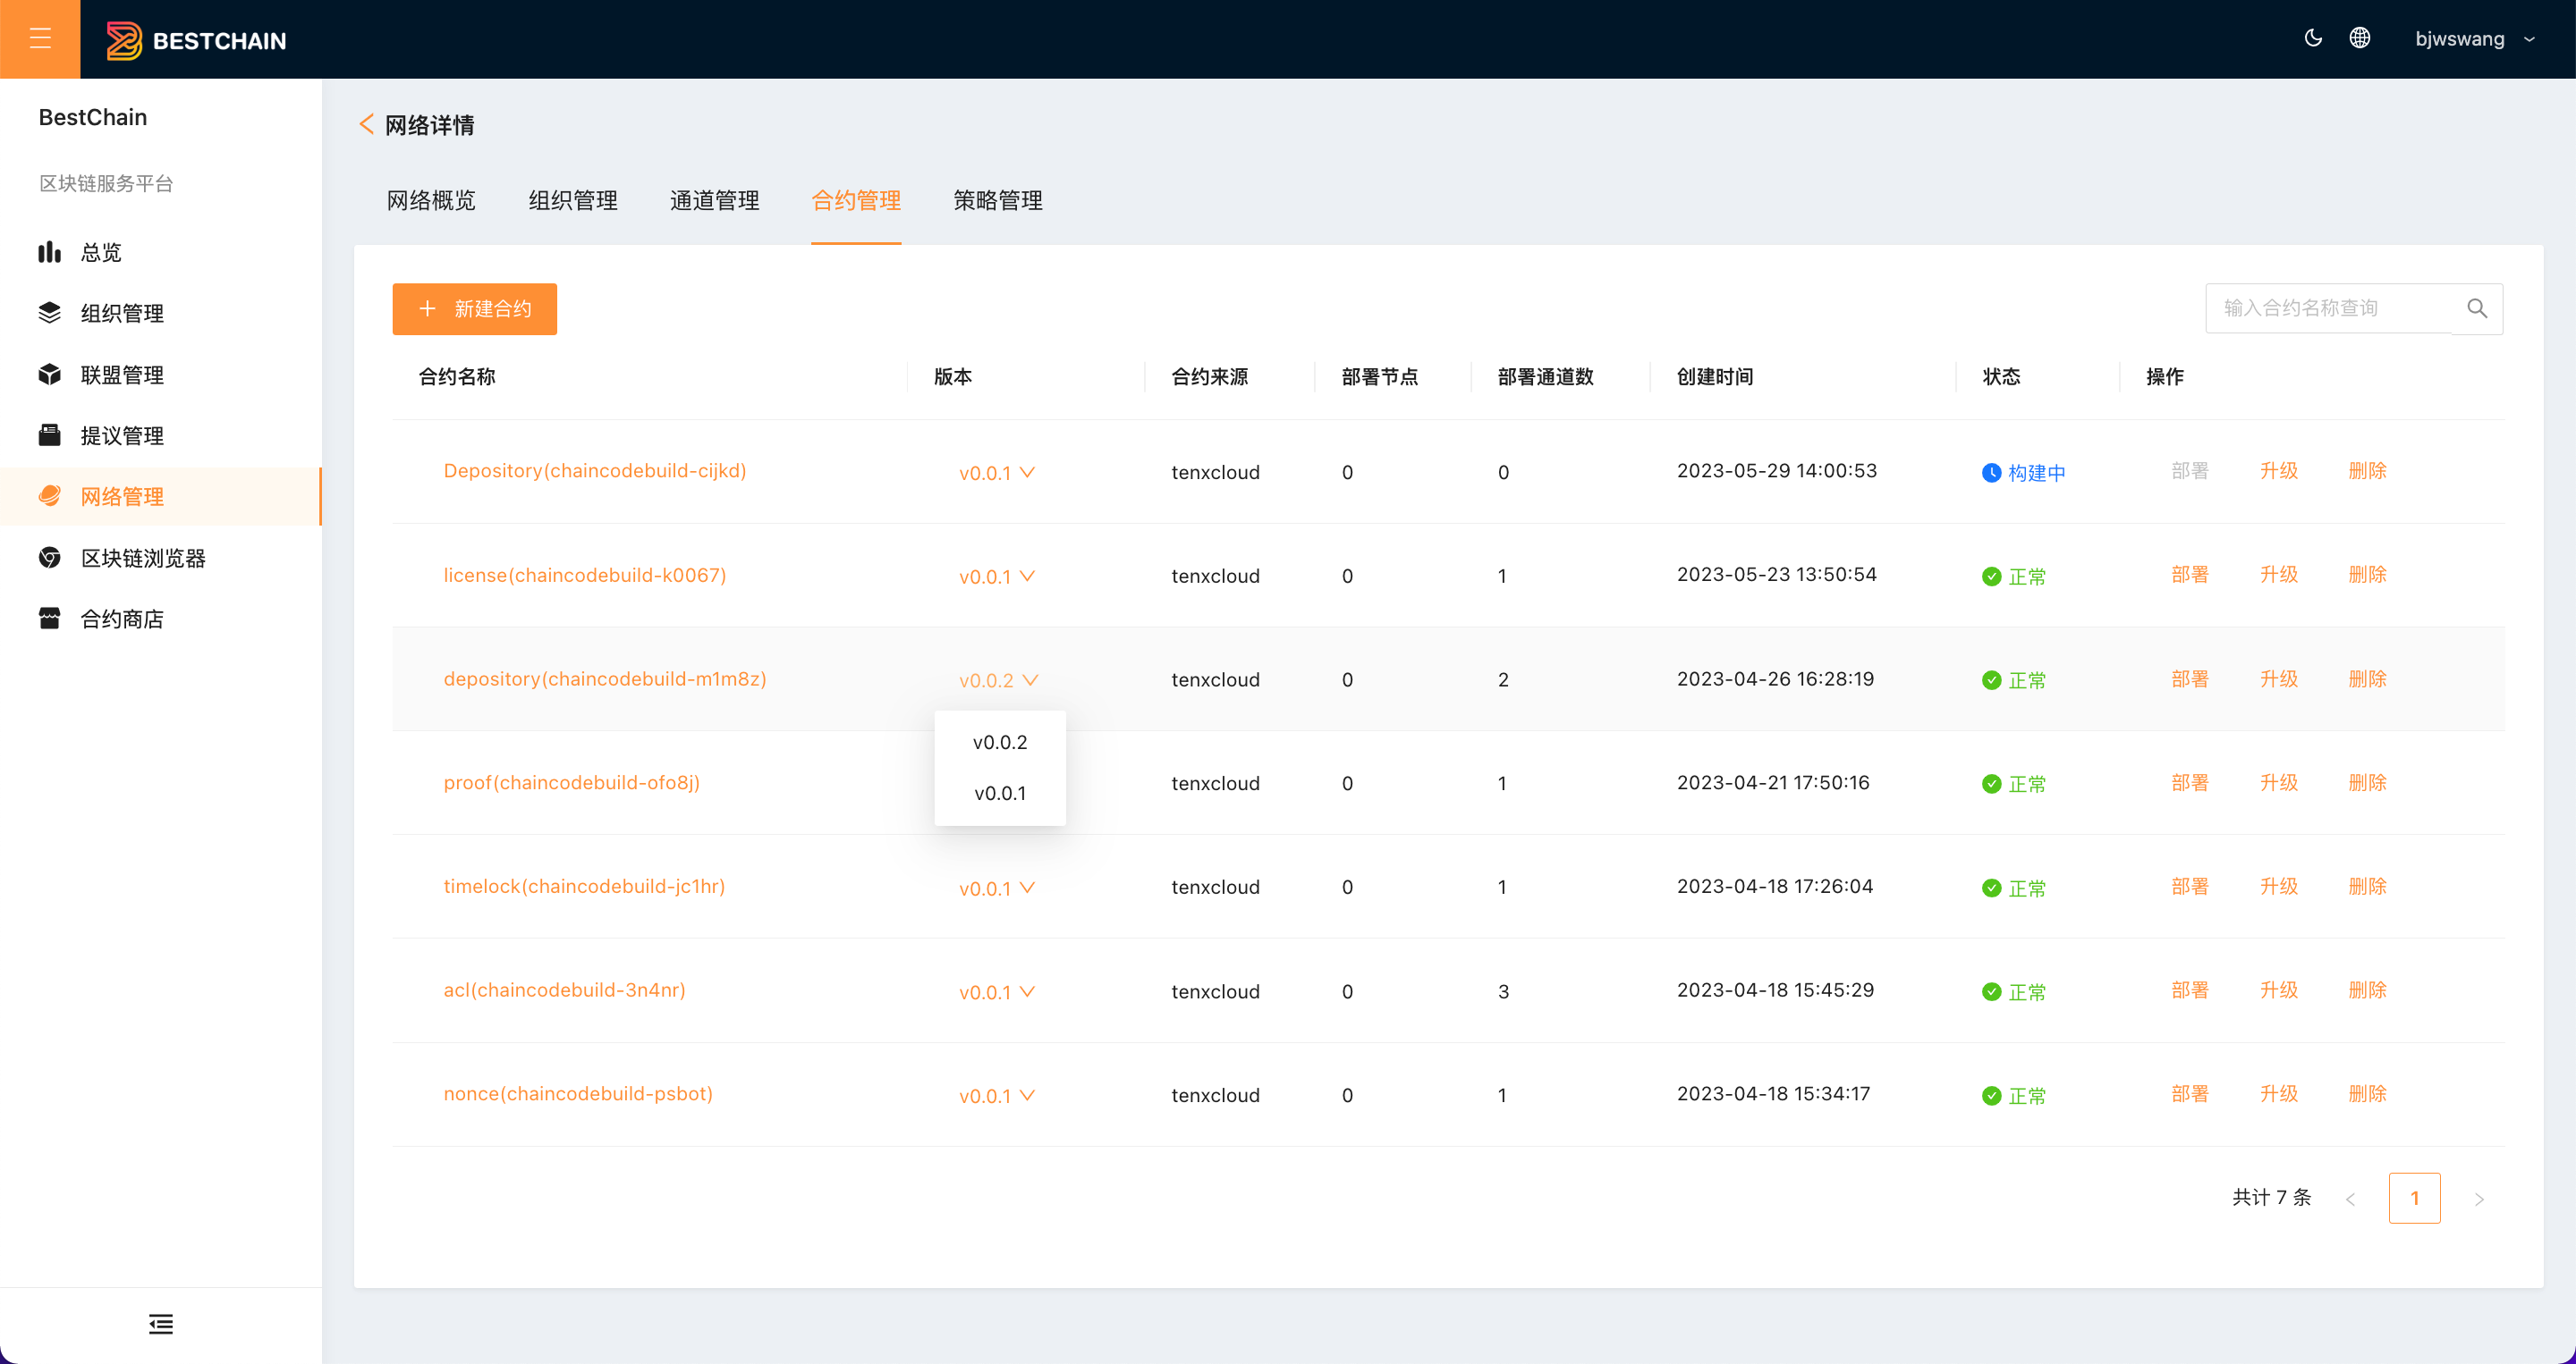Open acl(chaincodebuild-3n4nr) contract

[564, 990]
